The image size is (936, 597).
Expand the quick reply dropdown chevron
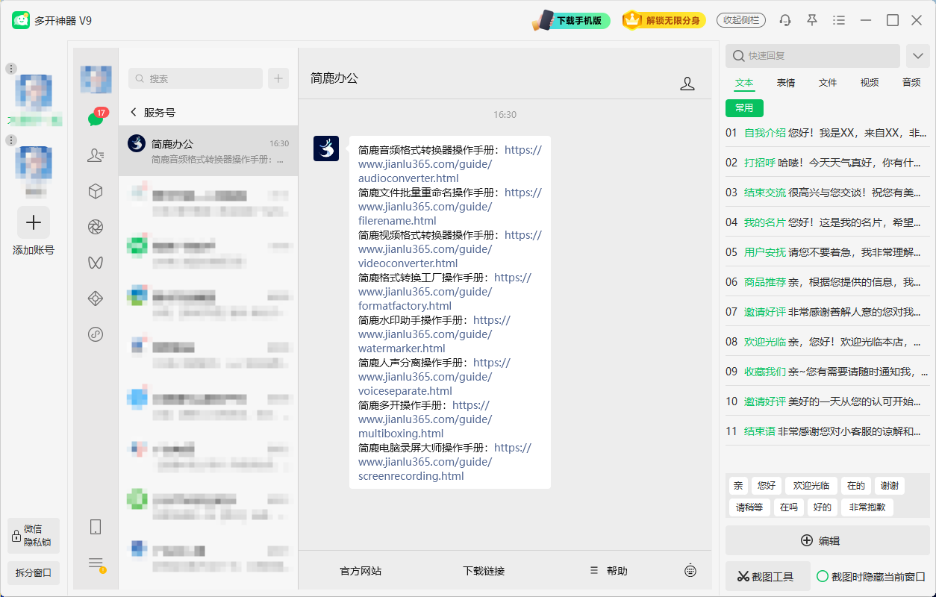pyautogui.click(x=918, y=55)
